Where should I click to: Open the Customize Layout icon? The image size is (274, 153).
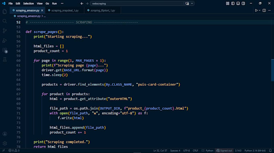click(x=228, y=4)
